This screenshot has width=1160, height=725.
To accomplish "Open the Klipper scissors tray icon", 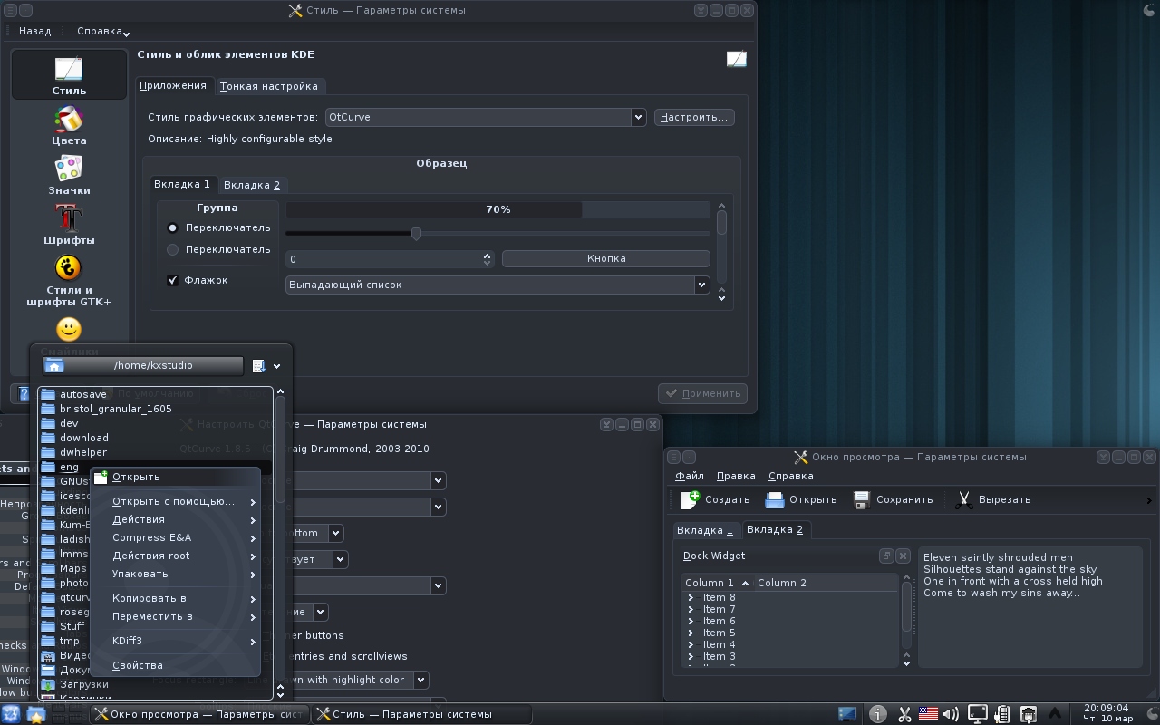I will (x=904, y=714).
